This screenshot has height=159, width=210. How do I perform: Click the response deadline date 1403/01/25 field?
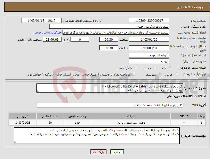tap(149, 39)
